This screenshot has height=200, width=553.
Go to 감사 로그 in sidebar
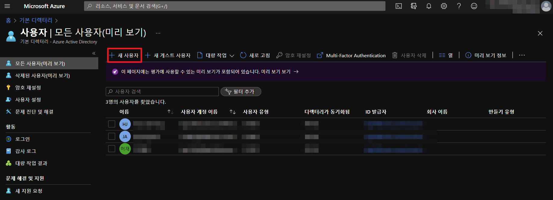(26, 151)
